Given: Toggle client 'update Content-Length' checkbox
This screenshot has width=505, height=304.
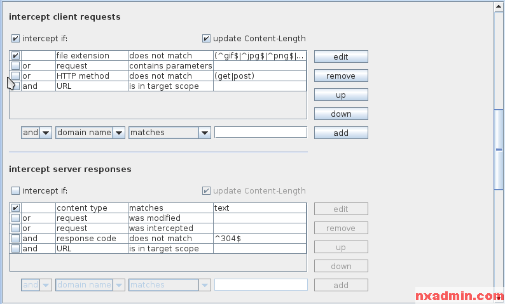Looking at the screenshot, I should pos(207,39).
